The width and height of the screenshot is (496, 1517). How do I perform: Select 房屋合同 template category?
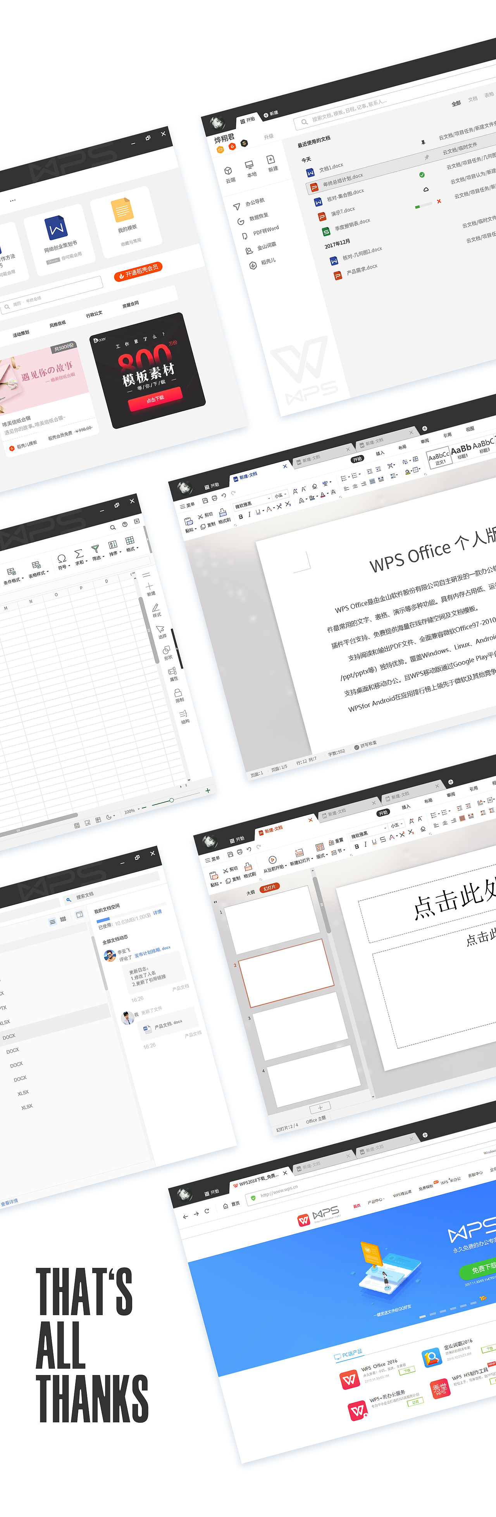pos(131,304)
